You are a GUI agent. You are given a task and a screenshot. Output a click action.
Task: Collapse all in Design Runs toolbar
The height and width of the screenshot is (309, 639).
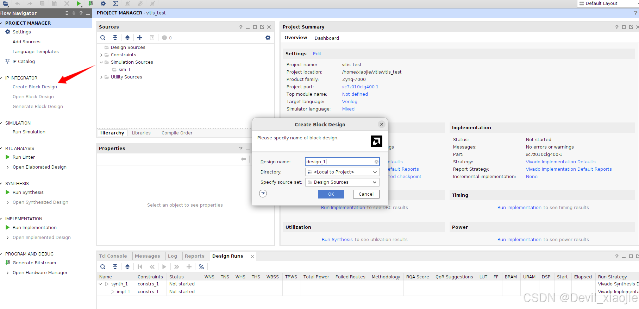pos(115,267)
